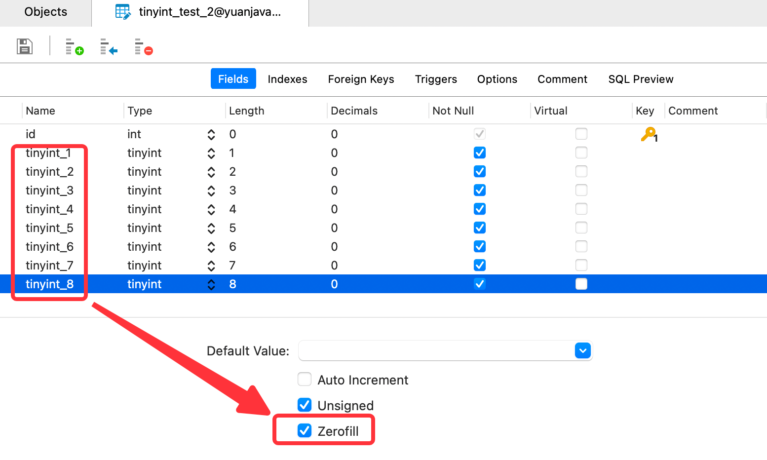Open the Indexes tab
Screen dimensions: 767x460
pyautogui.click(x=287, y=79)
